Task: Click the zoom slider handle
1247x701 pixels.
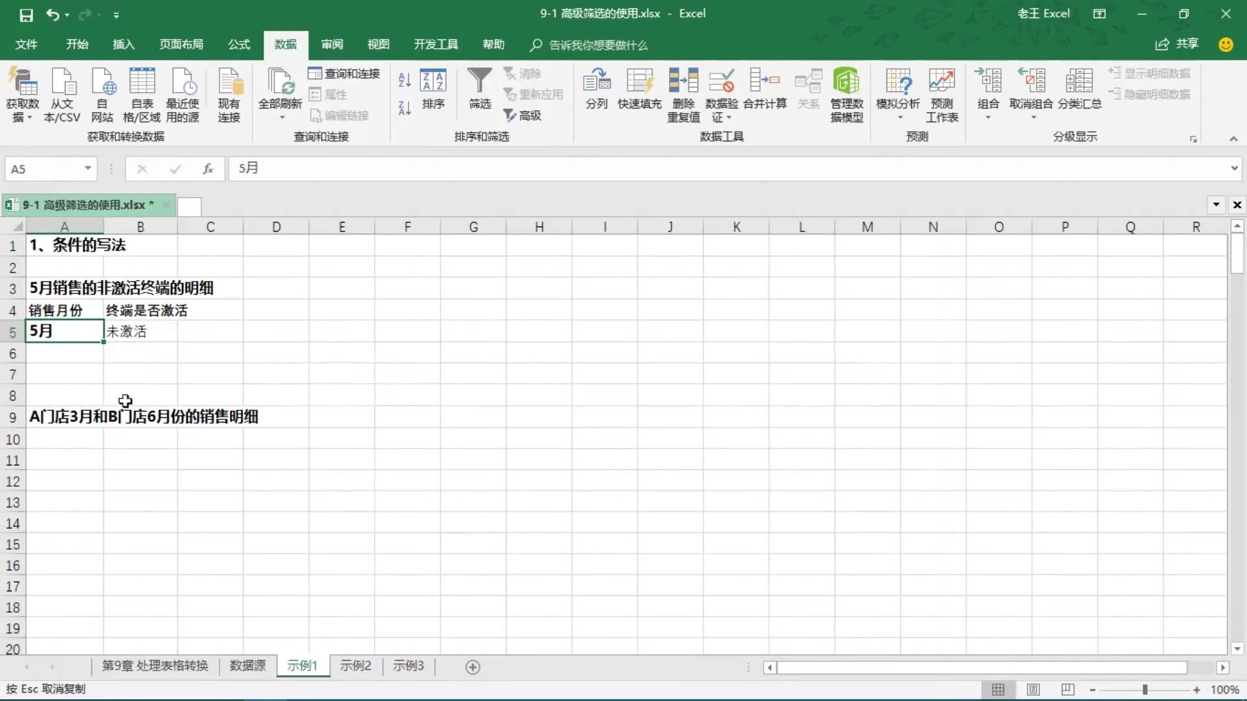Action: click(1144, 689)
